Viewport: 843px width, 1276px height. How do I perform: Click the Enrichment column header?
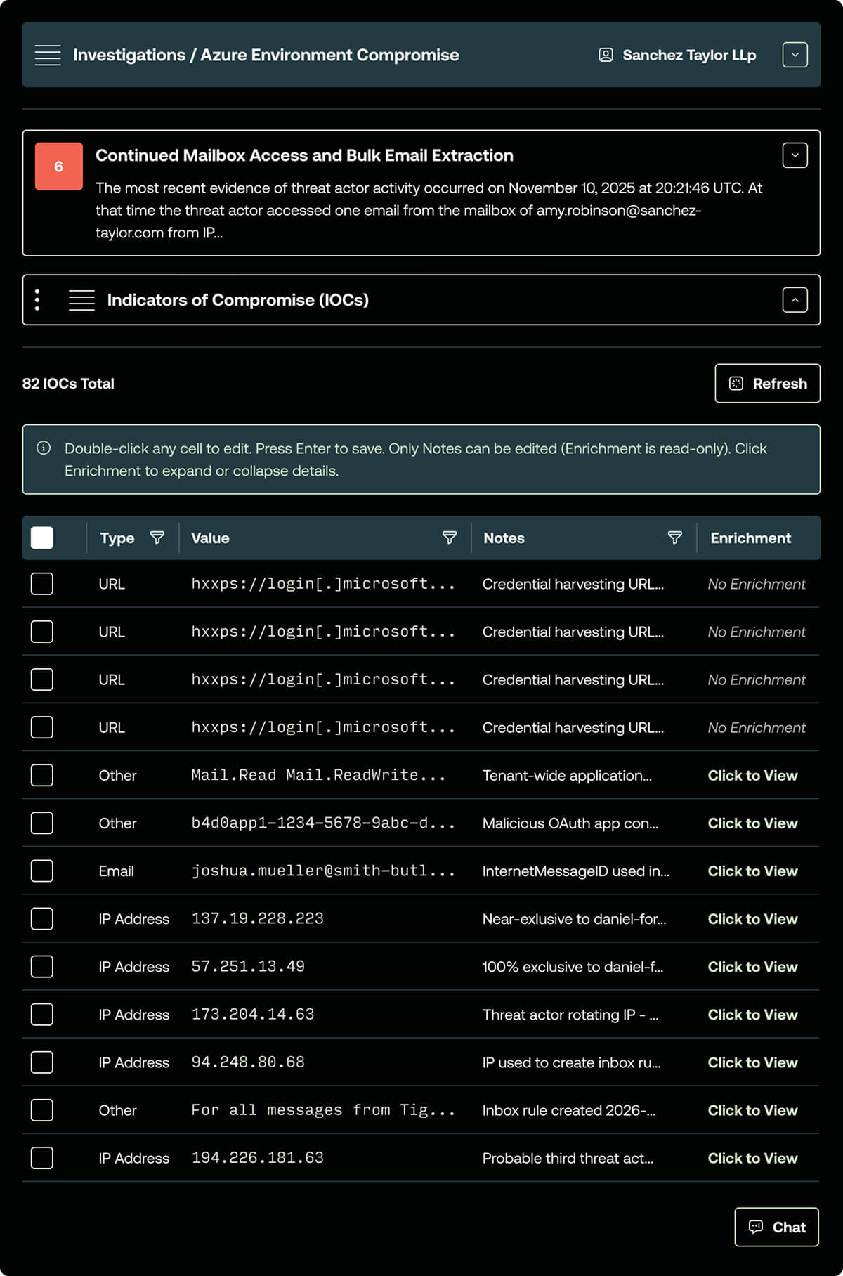coord(750,538)
